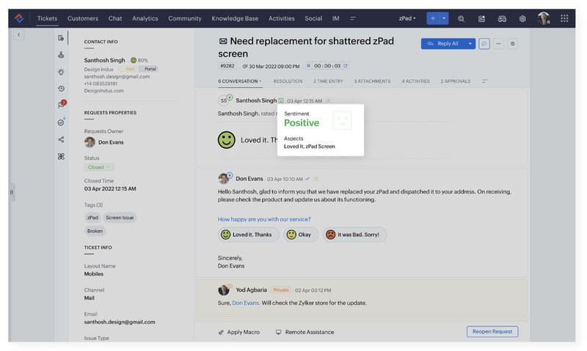The image size is (587, 351).
Task: Click the game controller icon in top bar
Action: pos(502,18)
